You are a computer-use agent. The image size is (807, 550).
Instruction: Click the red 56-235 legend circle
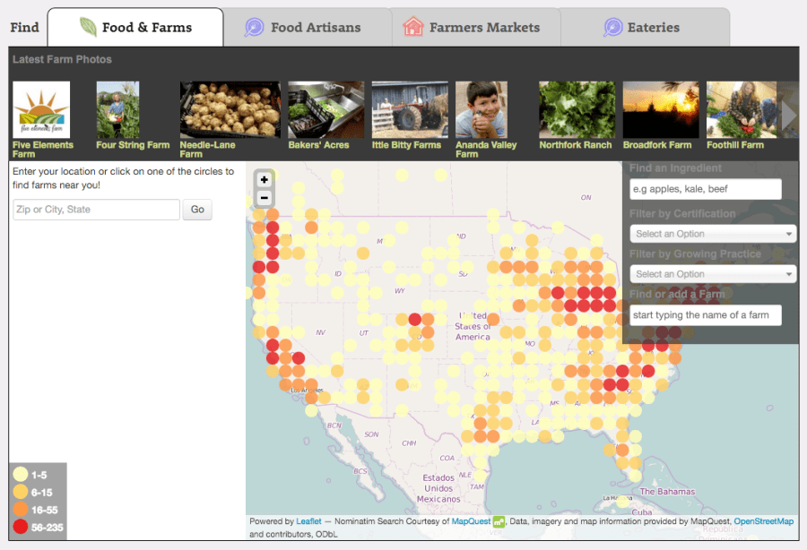coord(21,528)
